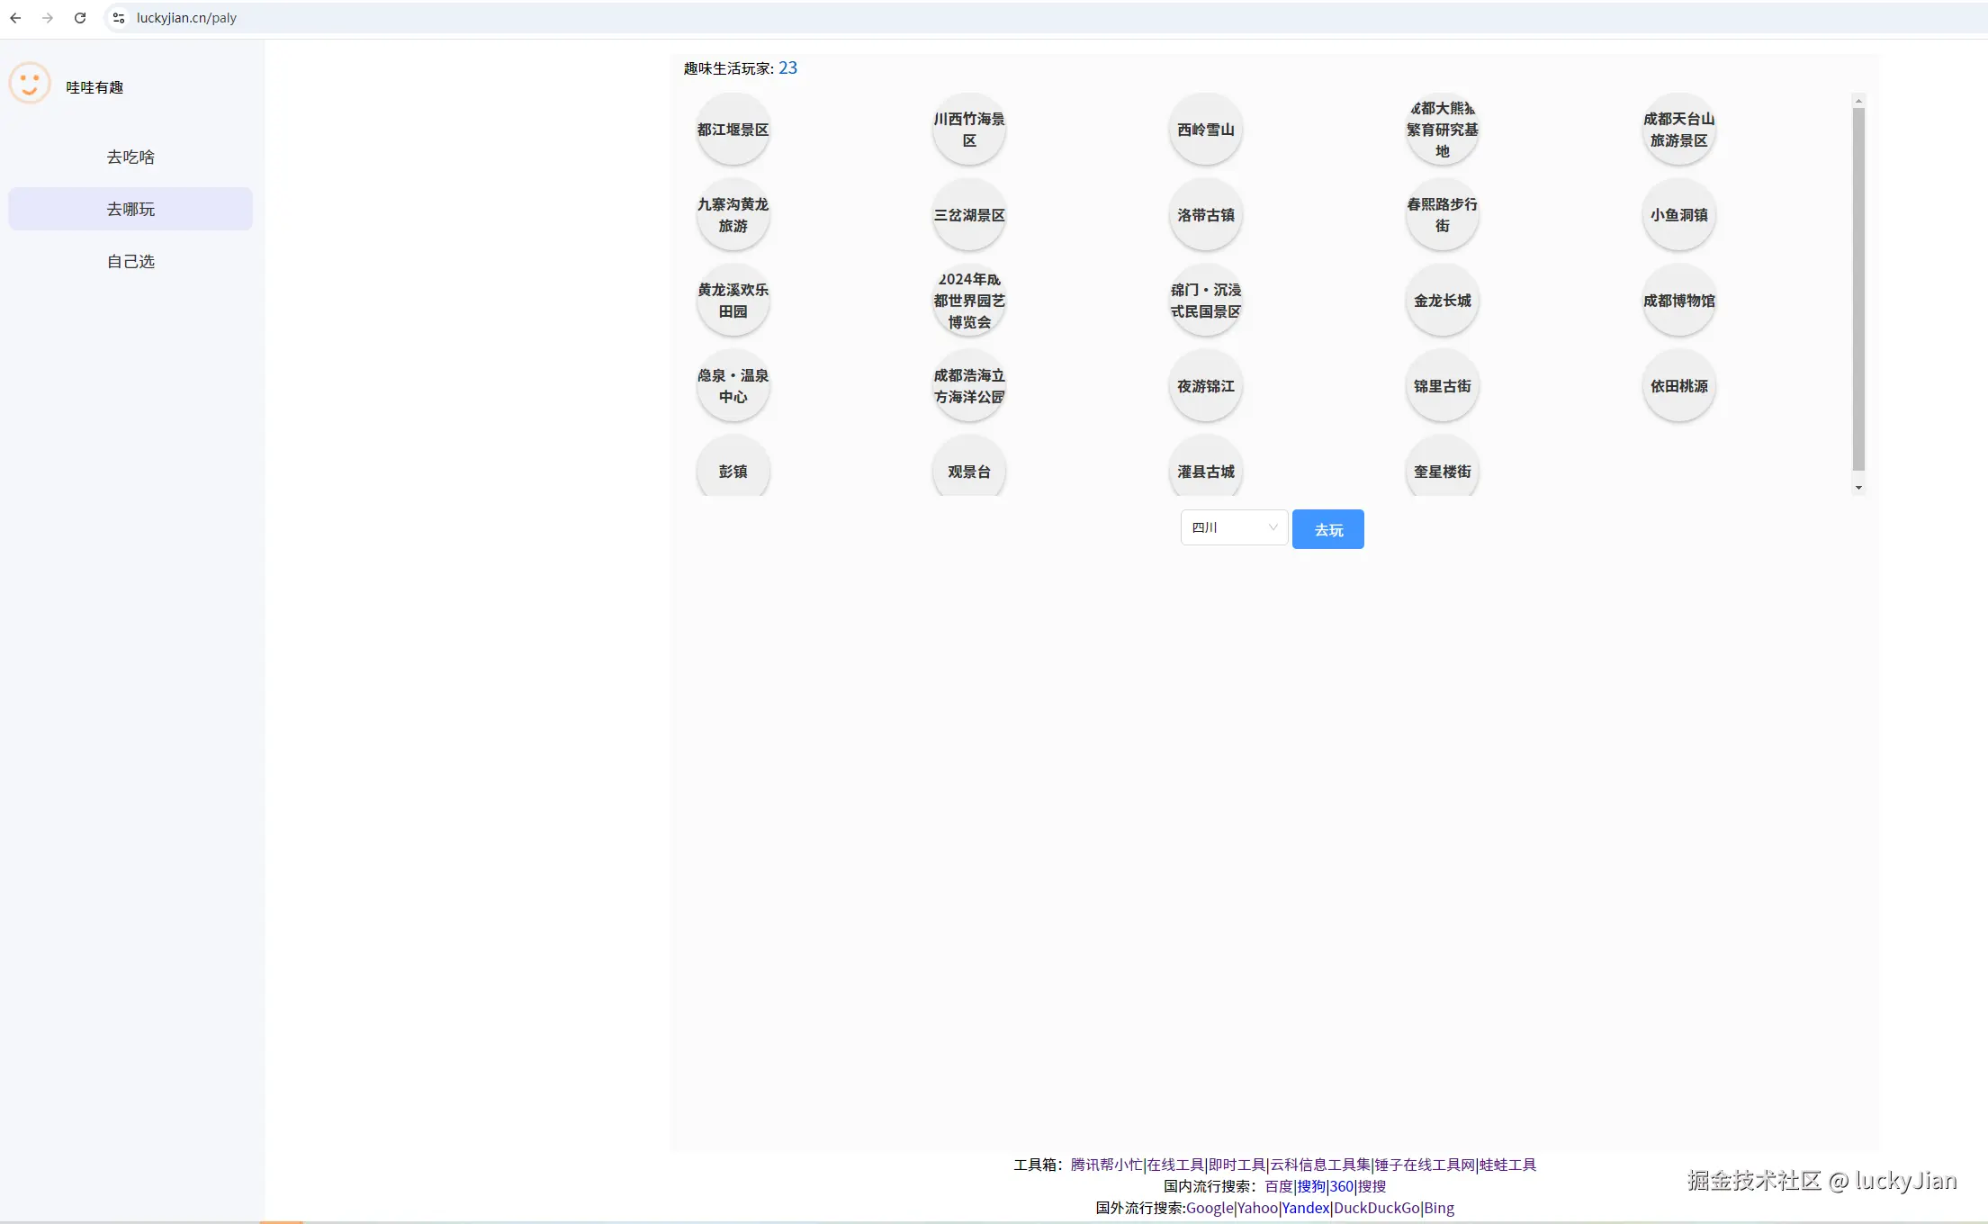Pick the 锦里古街 circle
Screen dimensions: 1988x1224
1442,386
